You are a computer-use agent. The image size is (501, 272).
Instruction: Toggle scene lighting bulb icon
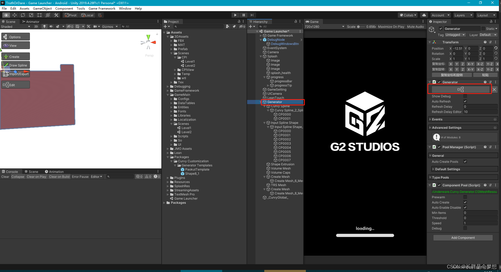point(44,26)
